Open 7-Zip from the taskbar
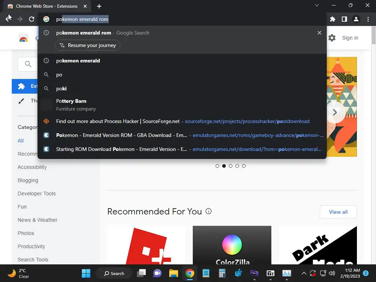 (x=271, y=273)
